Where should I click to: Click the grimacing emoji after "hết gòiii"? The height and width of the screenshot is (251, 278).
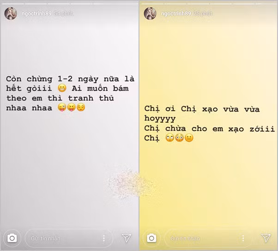62,88
